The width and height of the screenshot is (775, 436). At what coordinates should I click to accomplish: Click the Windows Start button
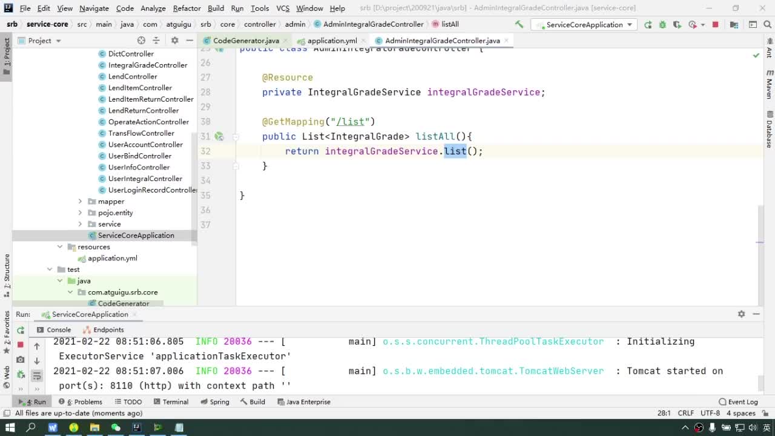click(10, 428)
